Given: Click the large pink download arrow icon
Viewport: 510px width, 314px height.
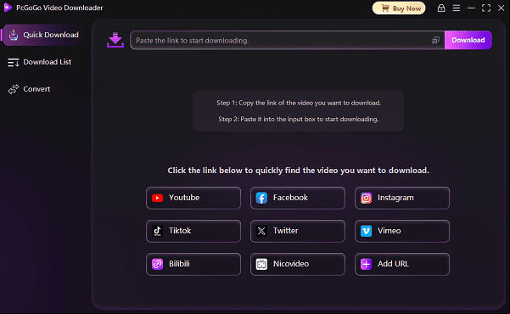Looking at the screenshot, I should (x=115, y=40).
